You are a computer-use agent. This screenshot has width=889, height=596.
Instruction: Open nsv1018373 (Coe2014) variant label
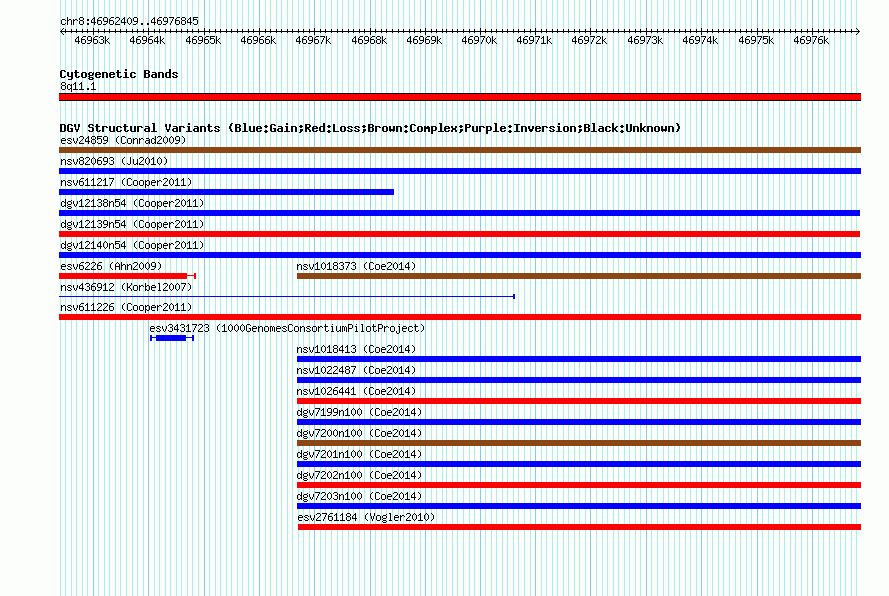click(x=356, y=266)
